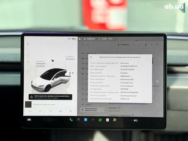Open the green Phone app

pyautogui.click(x=71, y=120)
